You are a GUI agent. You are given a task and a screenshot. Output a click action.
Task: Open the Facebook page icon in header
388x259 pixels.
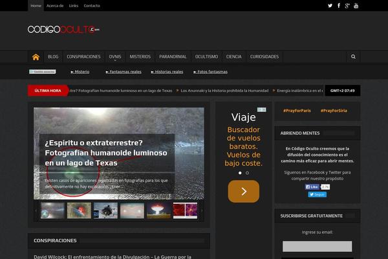(339, 5)
